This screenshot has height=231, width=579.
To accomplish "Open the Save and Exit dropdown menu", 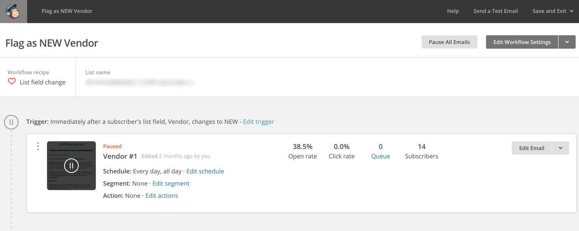I will pyautogui.click(x=553, y=11).
